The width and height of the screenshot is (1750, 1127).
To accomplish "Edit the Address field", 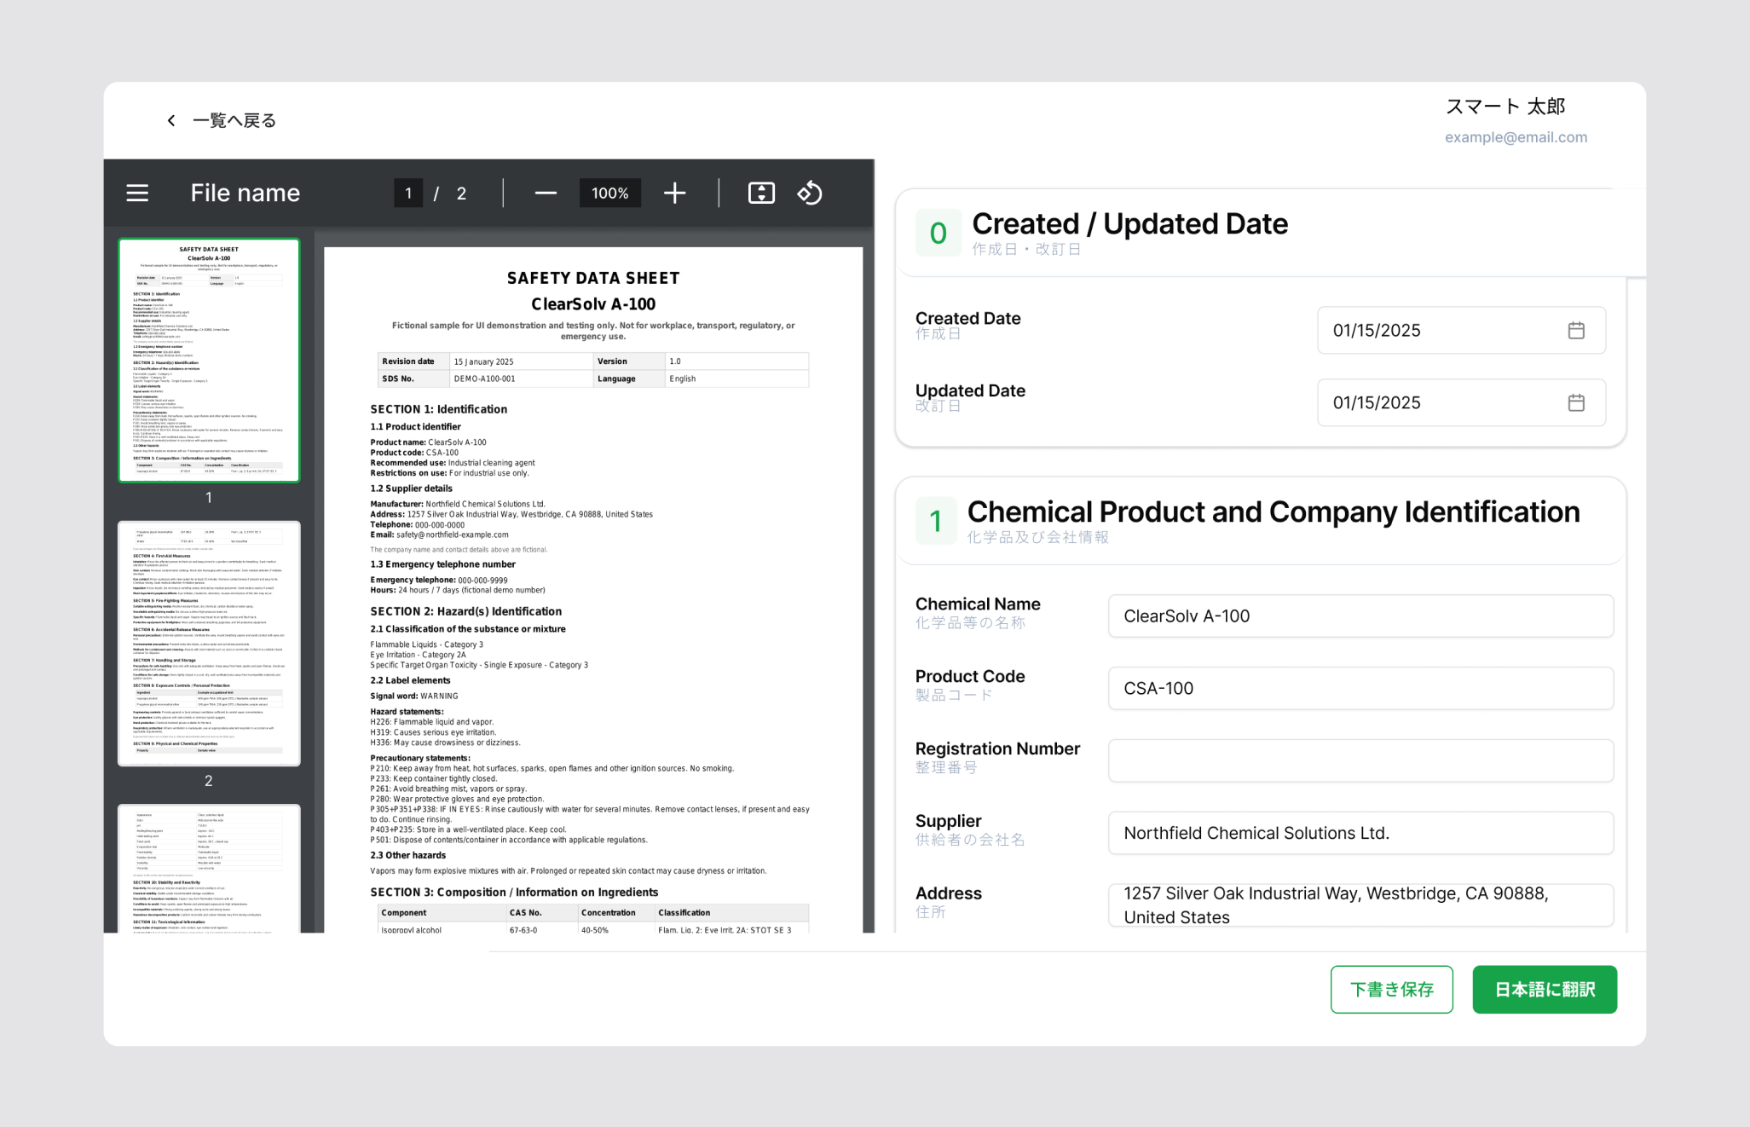I will pyautogui.click(x=1360, y=905).
